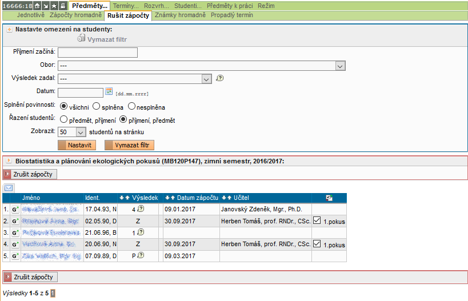Image resolution: width=468 pixels, height=301 pixels.
Task: Click the Příjmení začíná text field
Action: (x=98, y=53)
